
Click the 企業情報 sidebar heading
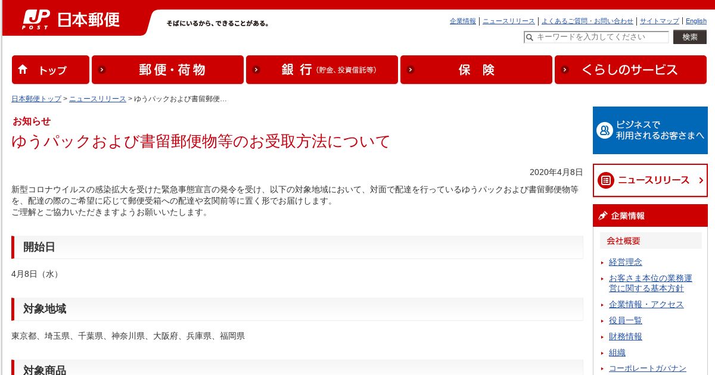coord(650,215)
